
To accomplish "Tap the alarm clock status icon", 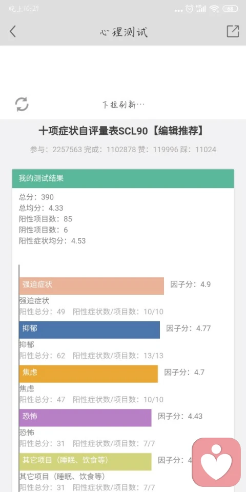I will (x=189, y=9).
